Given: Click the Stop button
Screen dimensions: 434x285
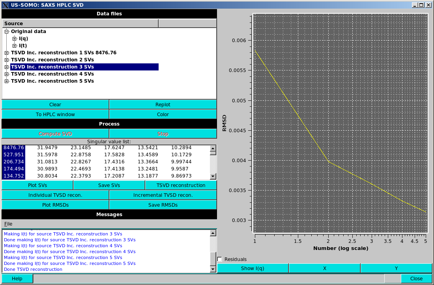Looking at the screenshot, I should point(163,133).
